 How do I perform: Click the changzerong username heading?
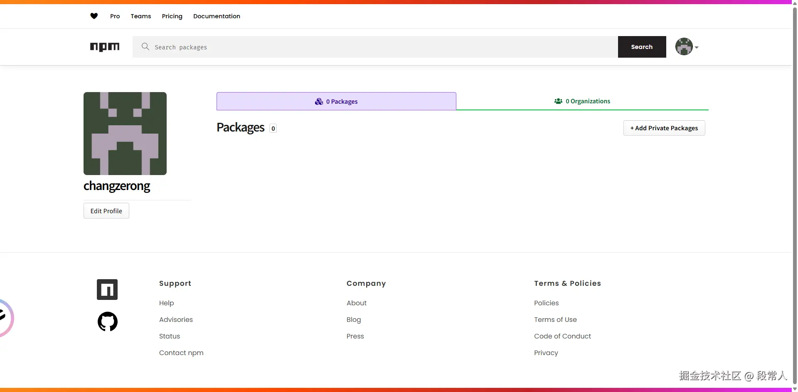click(117, 186)
